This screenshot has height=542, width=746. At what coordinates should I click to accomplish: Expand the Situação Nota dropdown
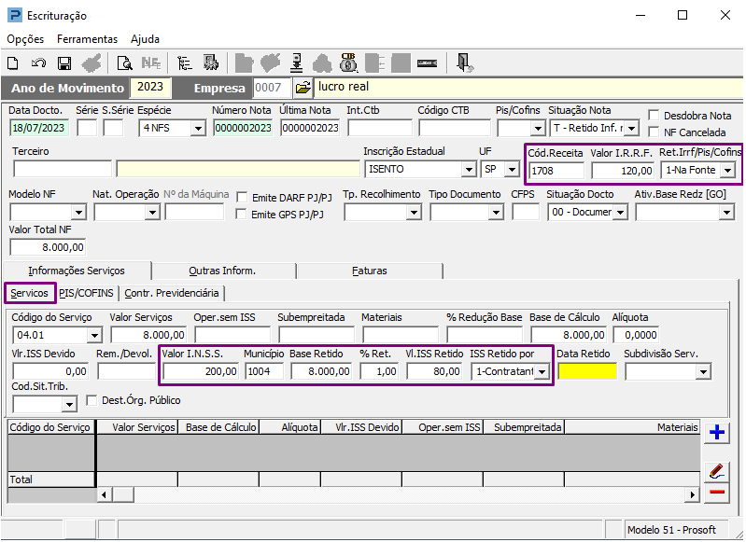pos(631,129)
